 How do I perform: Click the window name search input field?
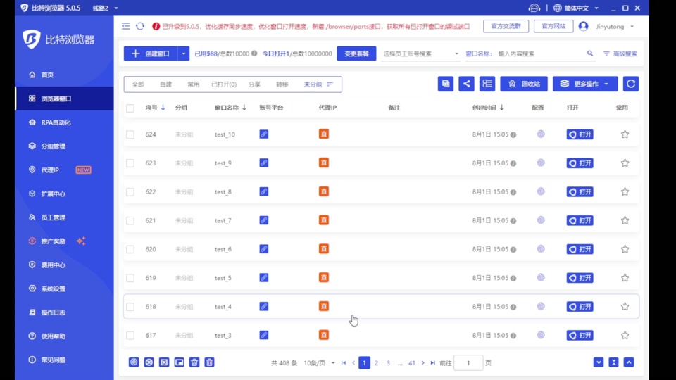tap(541, 53)
